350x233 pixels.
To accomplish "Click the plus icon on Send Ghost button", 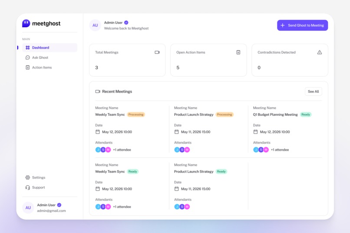I will tap(283, 25).
